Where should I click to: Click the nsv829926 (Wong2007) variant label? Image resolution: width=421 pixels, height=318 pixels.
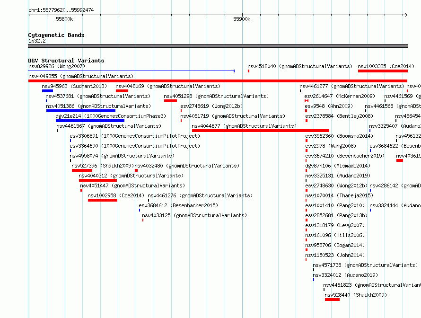pos(57,66)
